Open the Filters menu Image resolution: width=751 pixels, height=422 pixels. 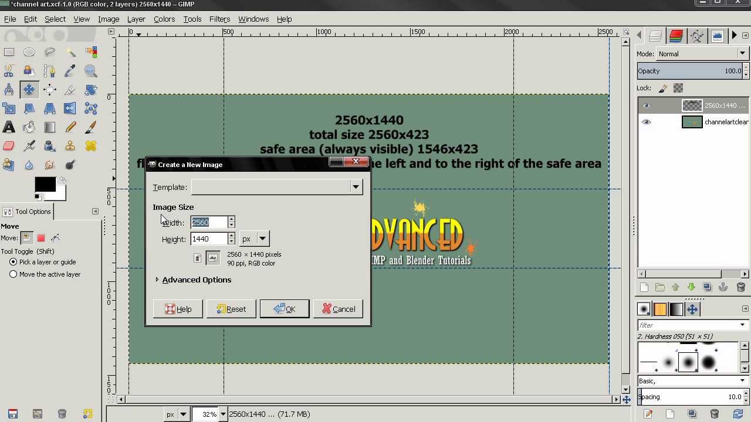click(219, 19)
